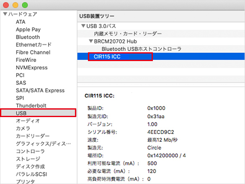Viewport: 245px width, 184px height.
Task: Open グラフィックス/ディス… entry
Action: (x=43, y=143)
